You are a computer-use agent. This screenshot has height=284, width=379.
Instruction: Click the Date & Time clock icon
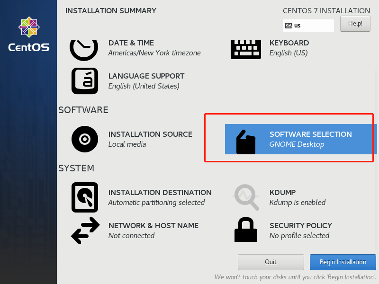84,50
